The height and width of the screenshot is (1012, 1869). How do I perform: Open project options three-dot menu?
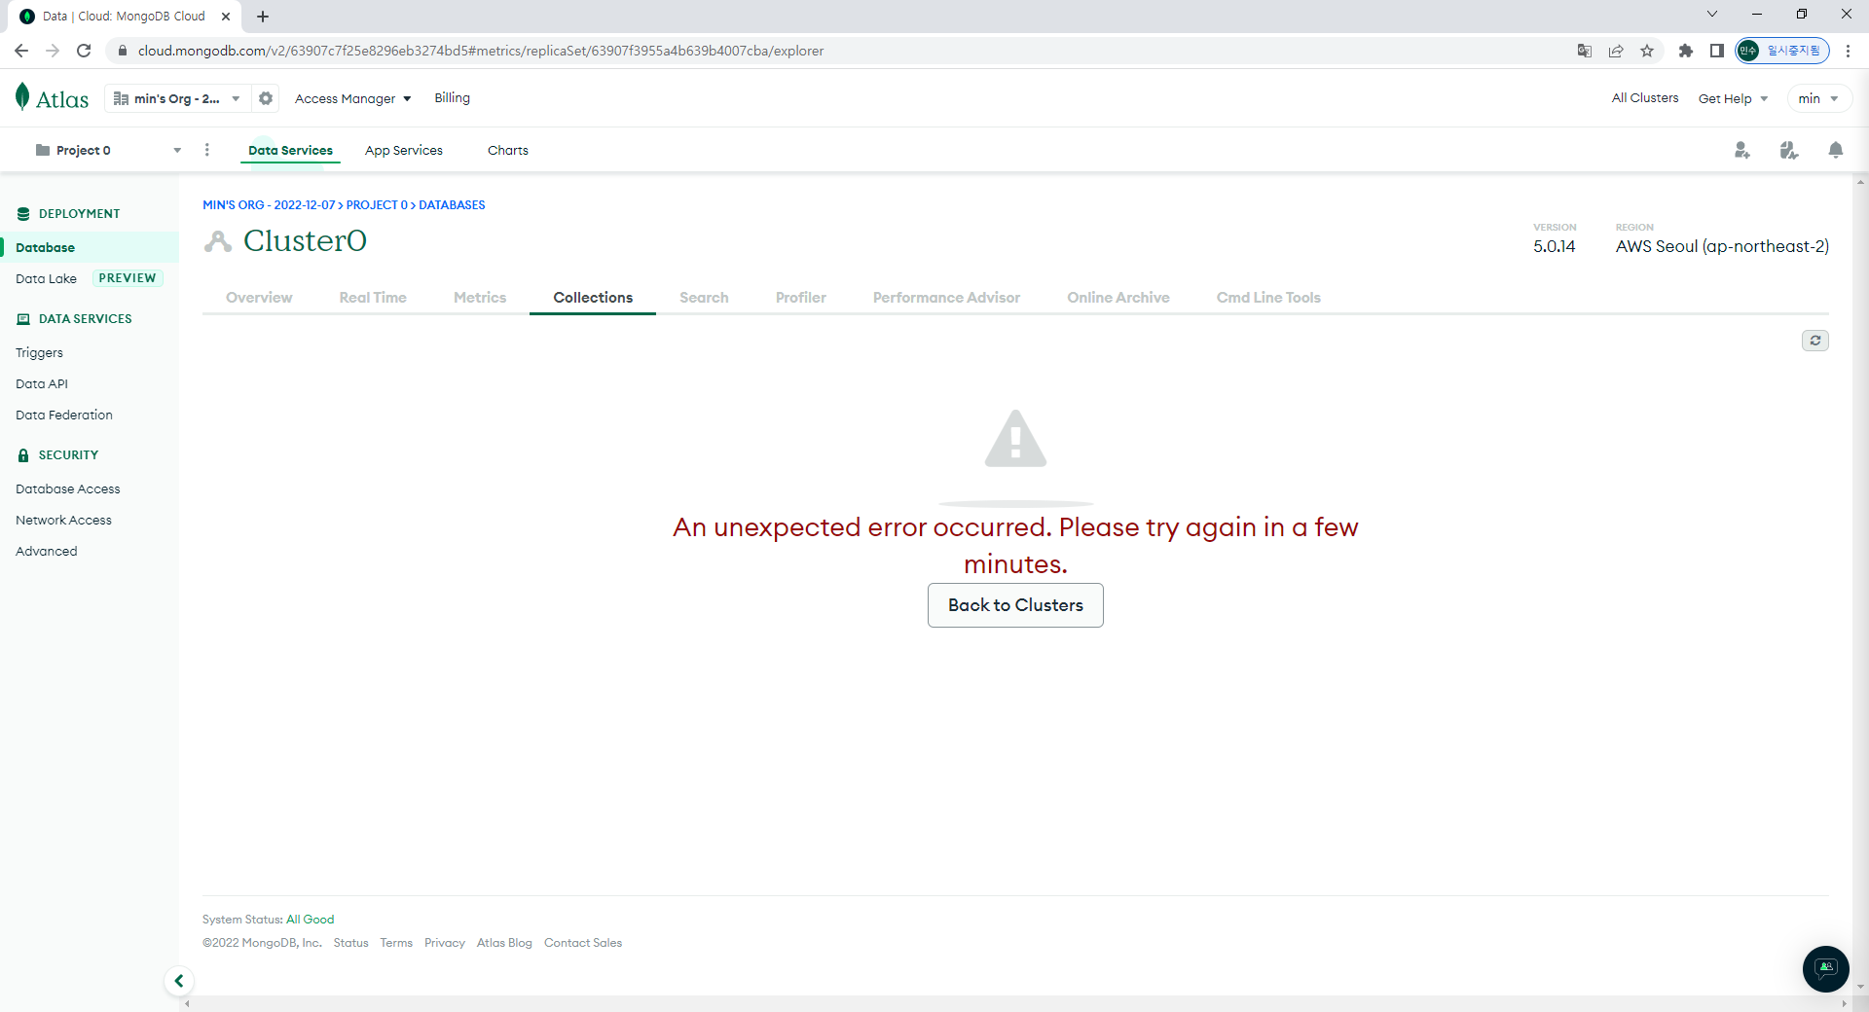[206, 150]
